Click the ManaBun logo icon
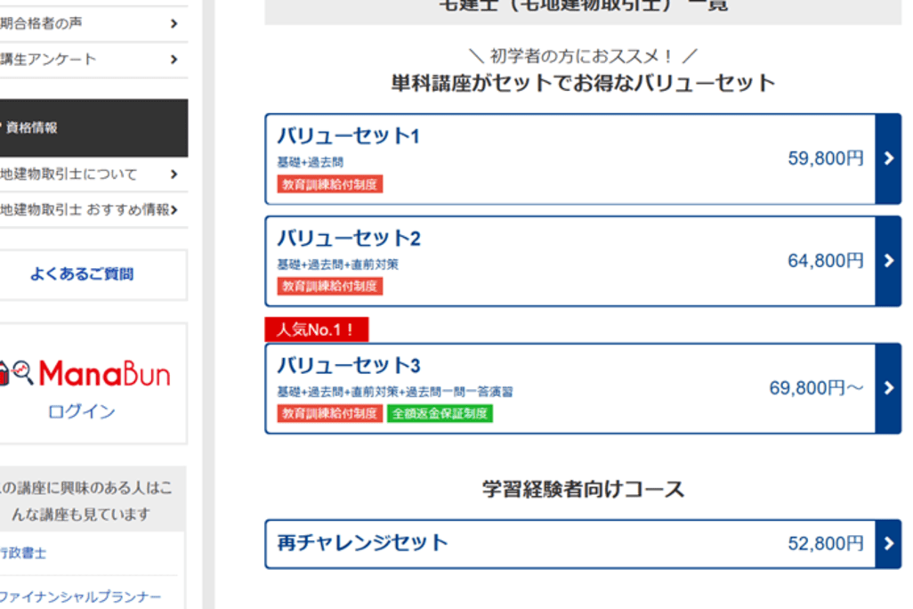Viewport: 913px width, 609px height. pyautogui.click(x=16, y=374)
